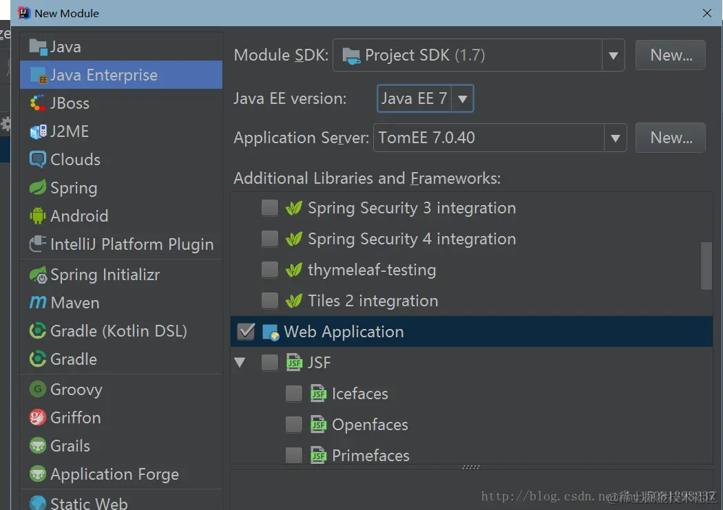Choose the Maven 'm' icon
This screenshot has height=510, width=723.
point(38,302)
